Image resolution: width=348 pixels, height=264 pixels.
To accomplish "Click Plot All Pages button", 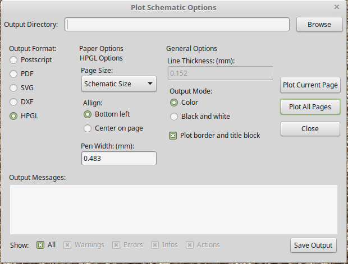I will point(310,106).
